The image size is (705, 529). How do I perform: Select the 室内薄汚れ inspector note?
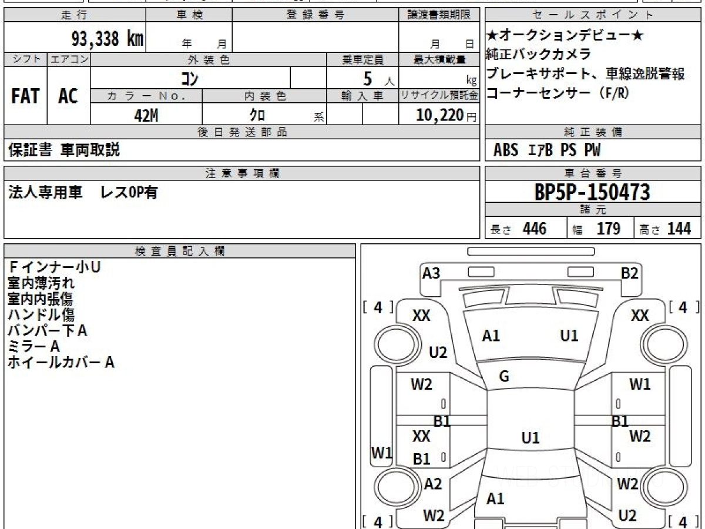[41, 283]
